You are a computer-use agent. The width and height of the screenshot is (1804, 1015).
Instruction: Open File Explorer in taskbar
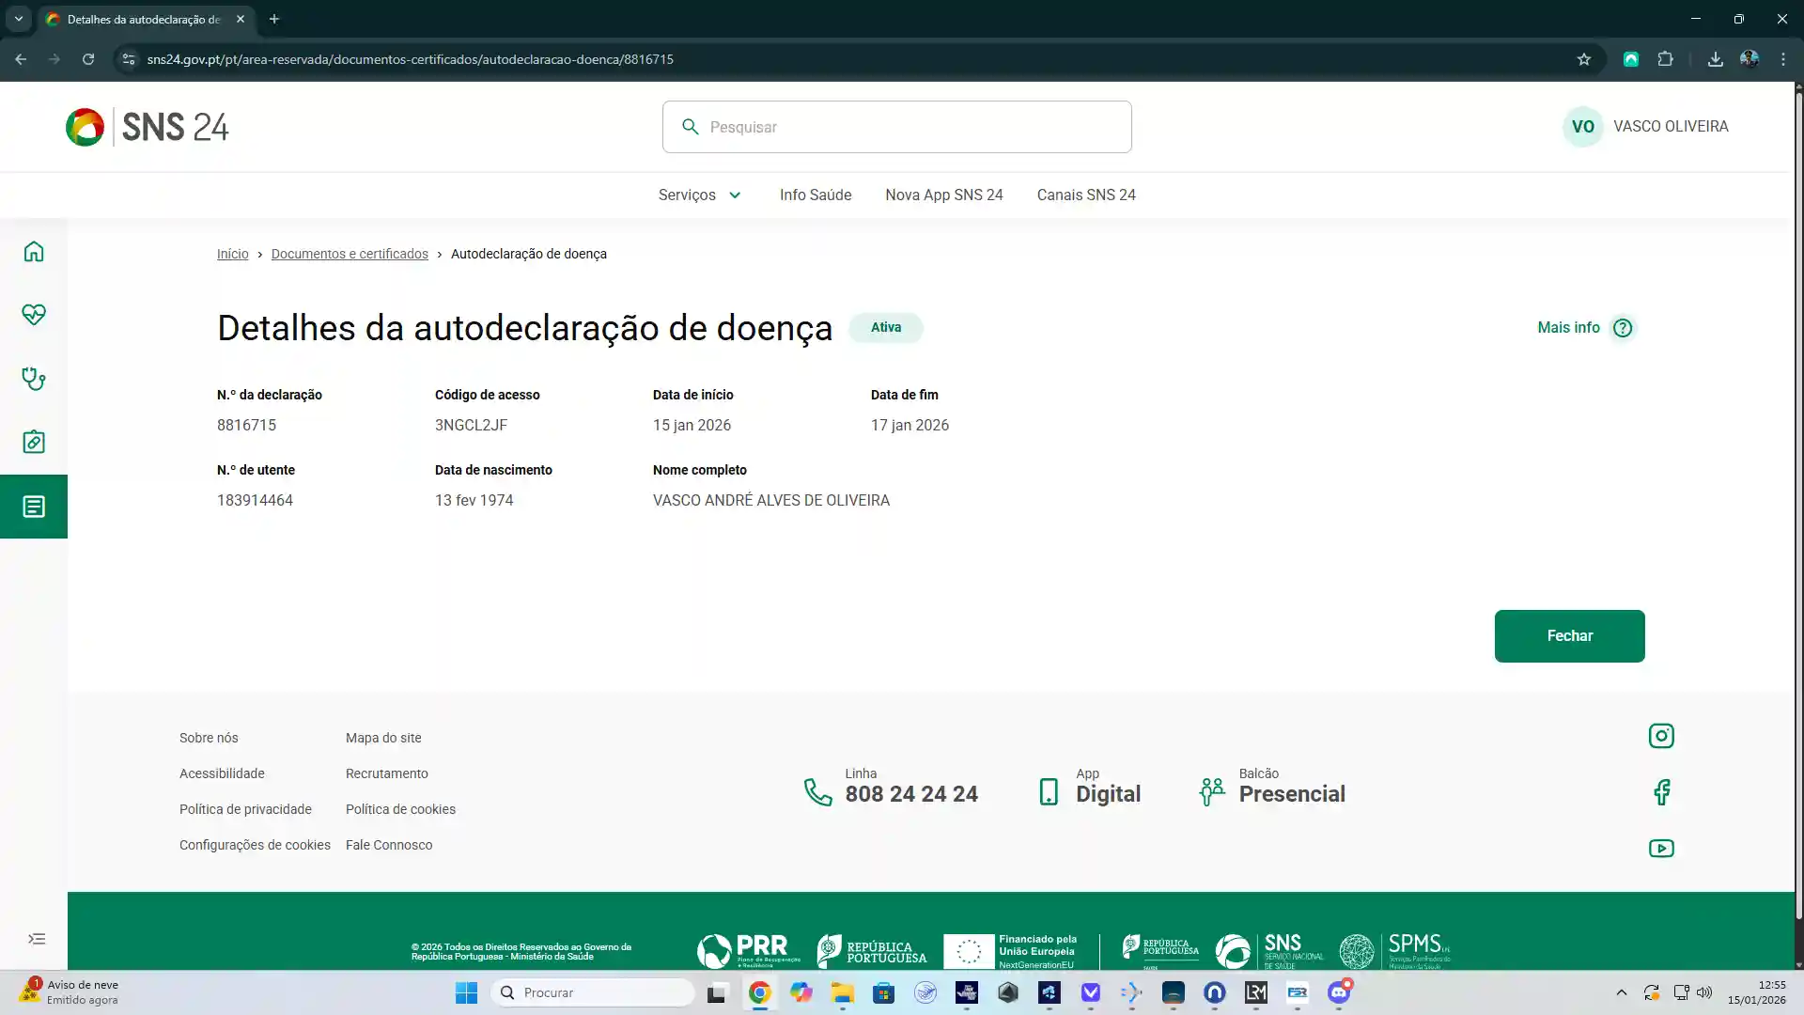coord(842,992)
